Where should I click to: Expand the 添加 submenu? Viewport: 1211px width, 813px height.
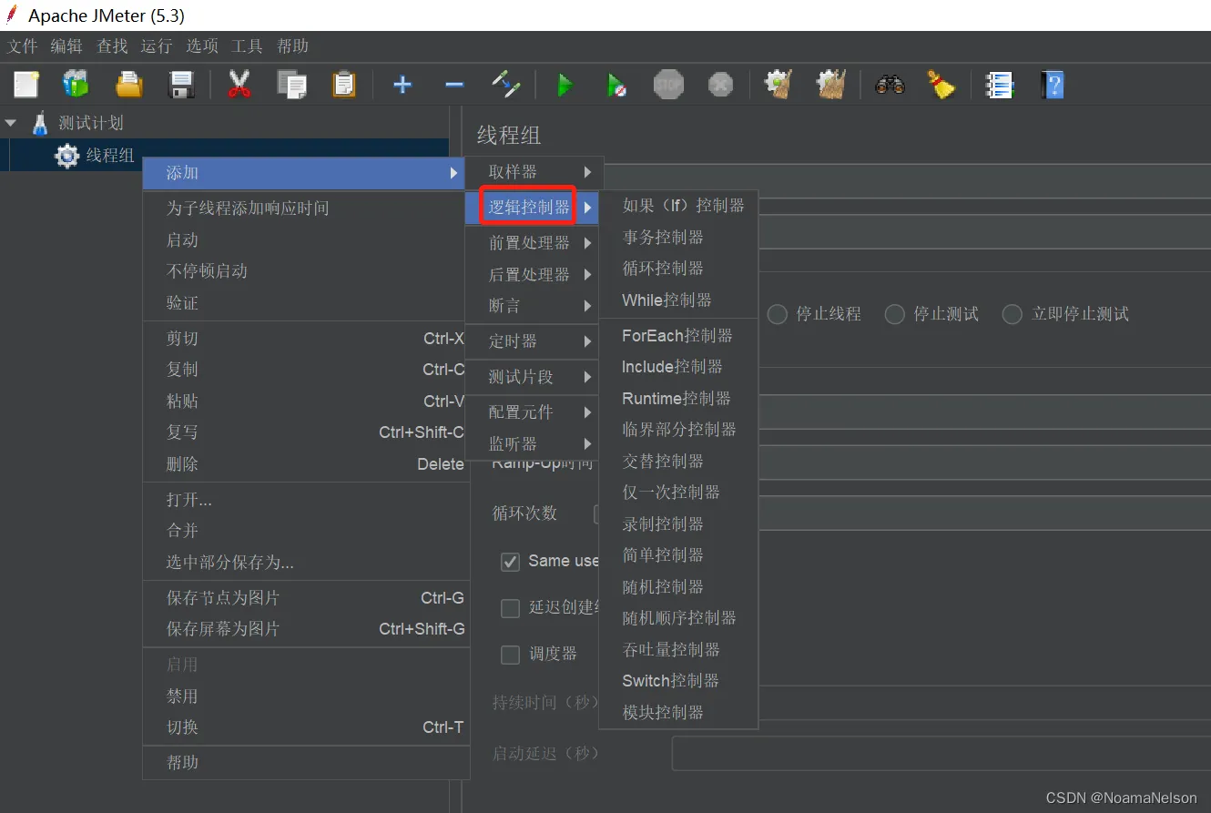point(306,173)
